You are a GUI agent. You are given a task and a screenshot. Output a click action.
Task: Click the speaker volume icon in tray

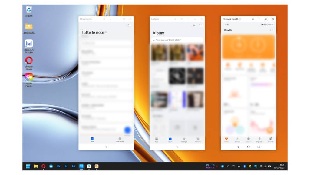(x=265, y=166)
